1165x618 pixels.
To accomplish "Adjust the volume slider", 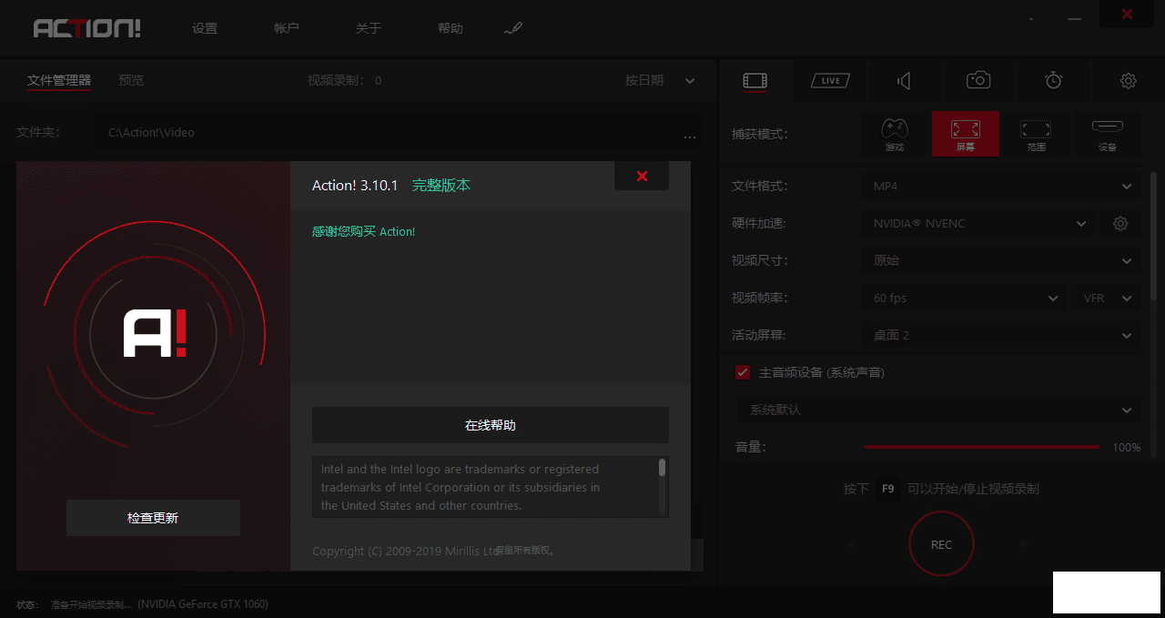I will pos(982,447).
